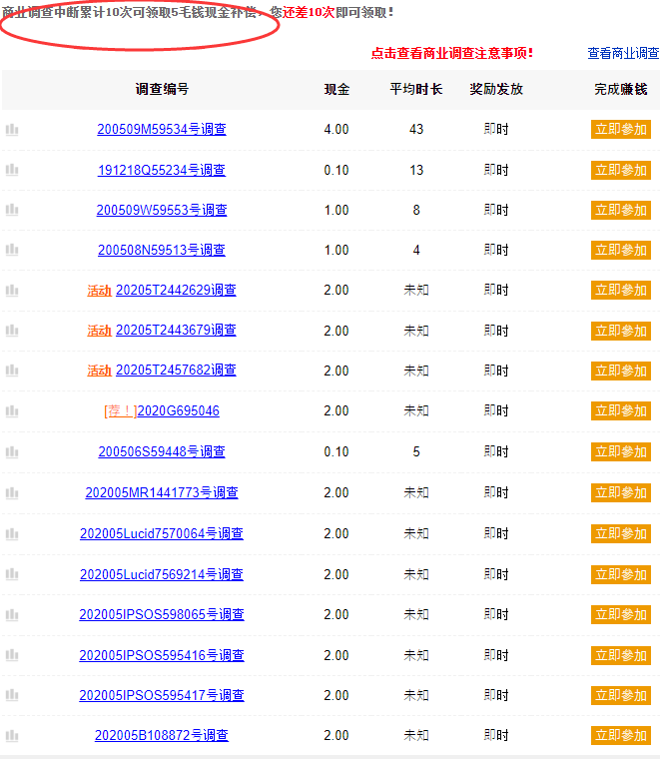Image resolution: width=660 pixels, height=759 pixels.
Task: Open the 查看商业调查 link
Action: (623, 53)
